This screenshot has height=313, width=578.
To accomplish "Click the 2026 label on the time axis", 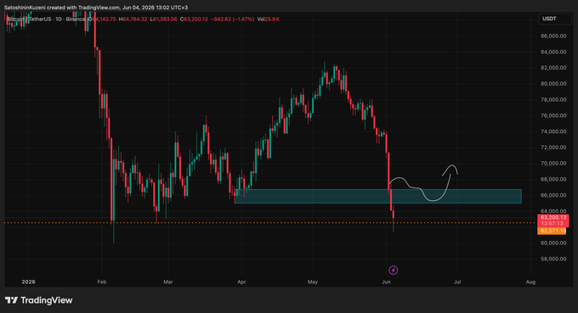I will (28, 282).
